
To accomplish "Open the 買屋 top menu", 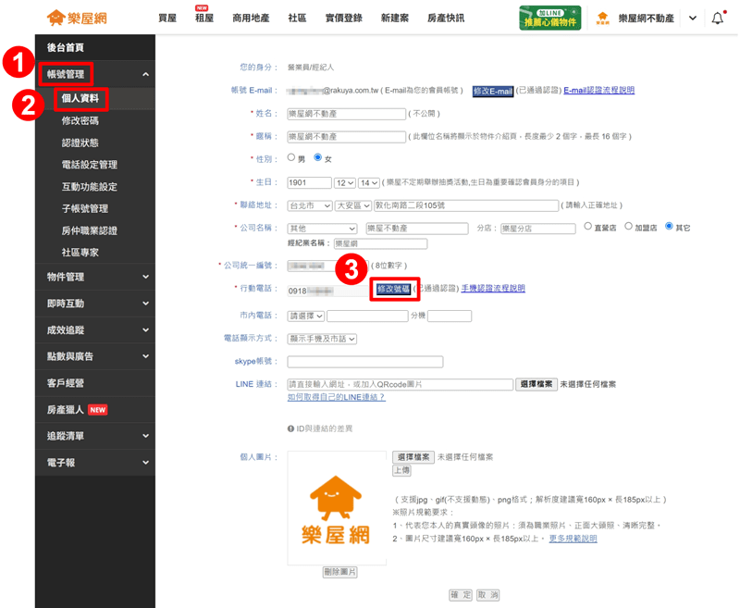I will [x=167, y=19].
